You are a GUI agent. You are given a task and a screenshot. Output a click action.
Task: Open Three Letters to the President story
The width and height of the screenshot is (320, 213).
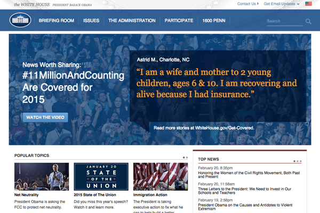pyautogui.click(x=244, y=191)
